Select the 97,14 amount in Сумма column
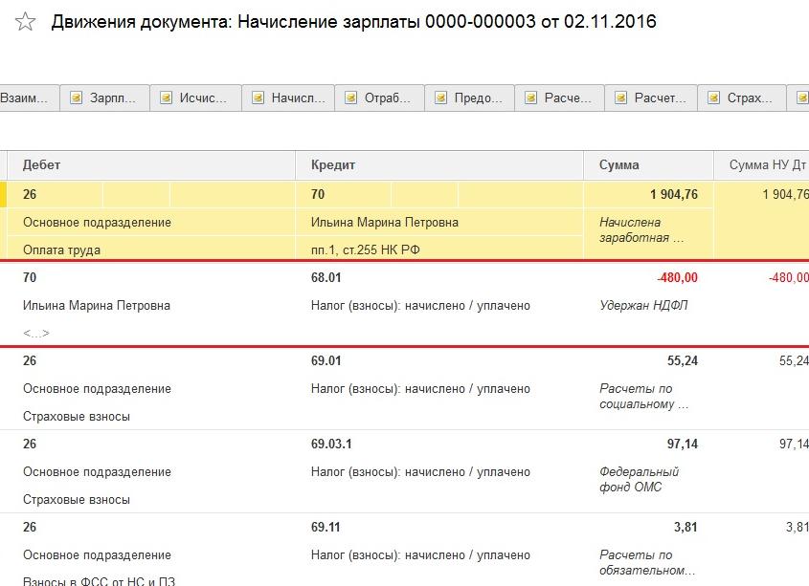The height and width of the screenshot is (586, 809). (682, 444)
